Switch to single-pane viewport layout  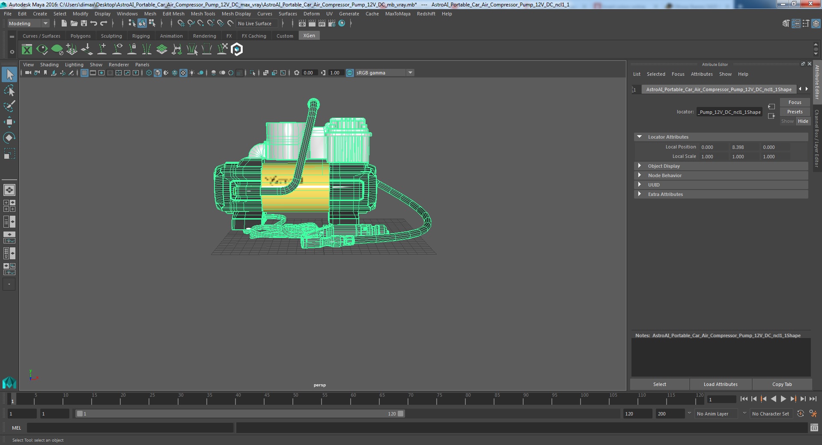coord(9,190)
